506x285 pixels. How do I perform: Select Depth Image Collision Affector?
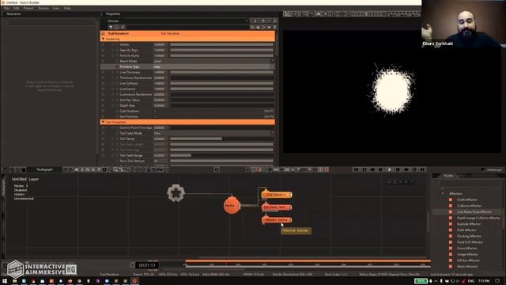(x=478, y=218)
